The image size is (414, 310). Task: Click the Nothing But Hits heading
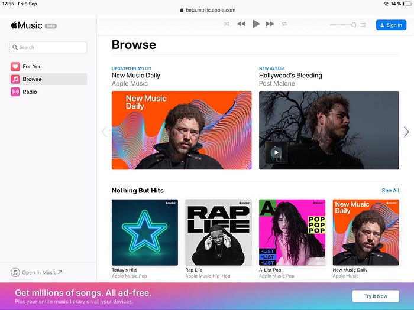point(138,190)
